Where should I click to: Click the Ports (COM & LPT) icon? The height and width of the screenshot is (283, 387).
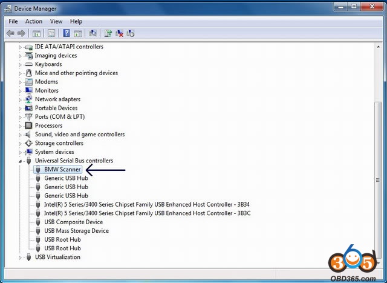point(28,117)
